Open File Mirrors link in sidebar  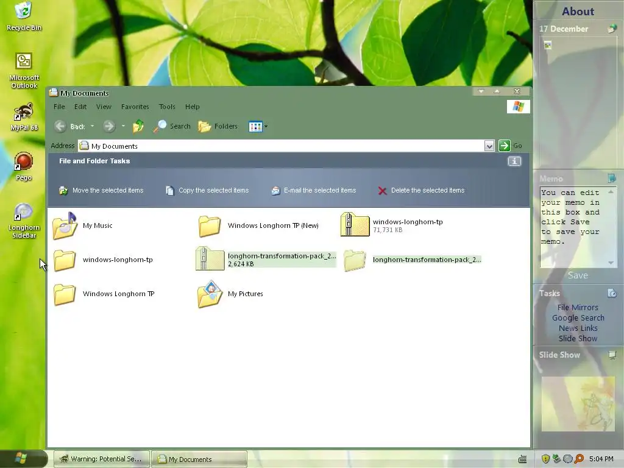pos(578,307)
